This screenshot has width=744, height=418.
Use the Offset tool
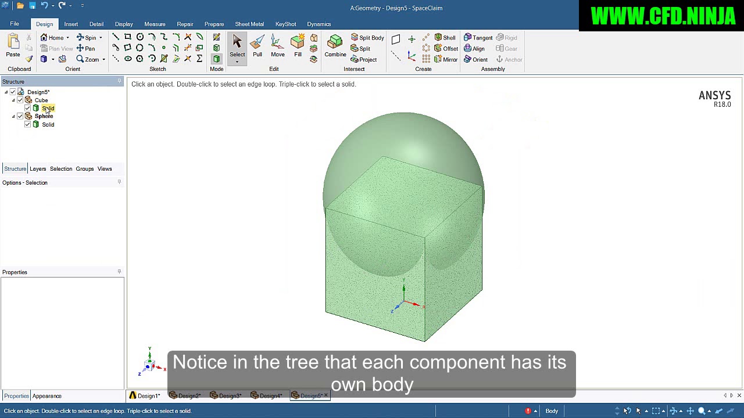coord(446,49)
